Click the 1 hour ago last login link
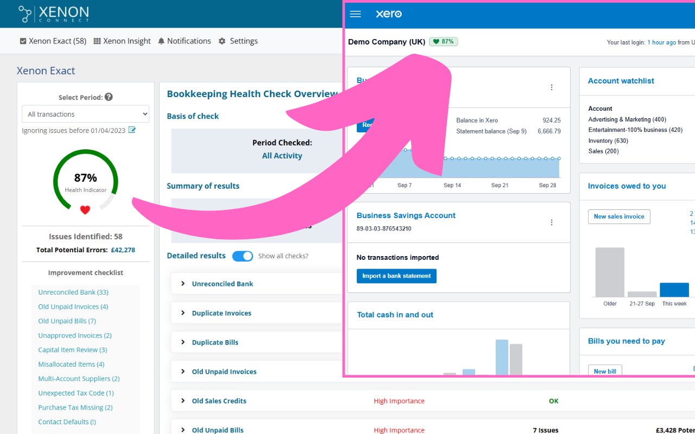This screenshot has width=695, height=434. [x=662, y=42]
